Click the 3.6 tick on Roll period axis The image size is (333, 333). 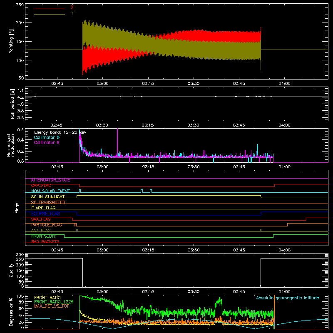click(x=20, y=118)
